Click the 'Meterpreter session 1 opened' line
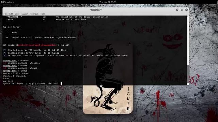 pyautogui.click(x=65, y=55)
